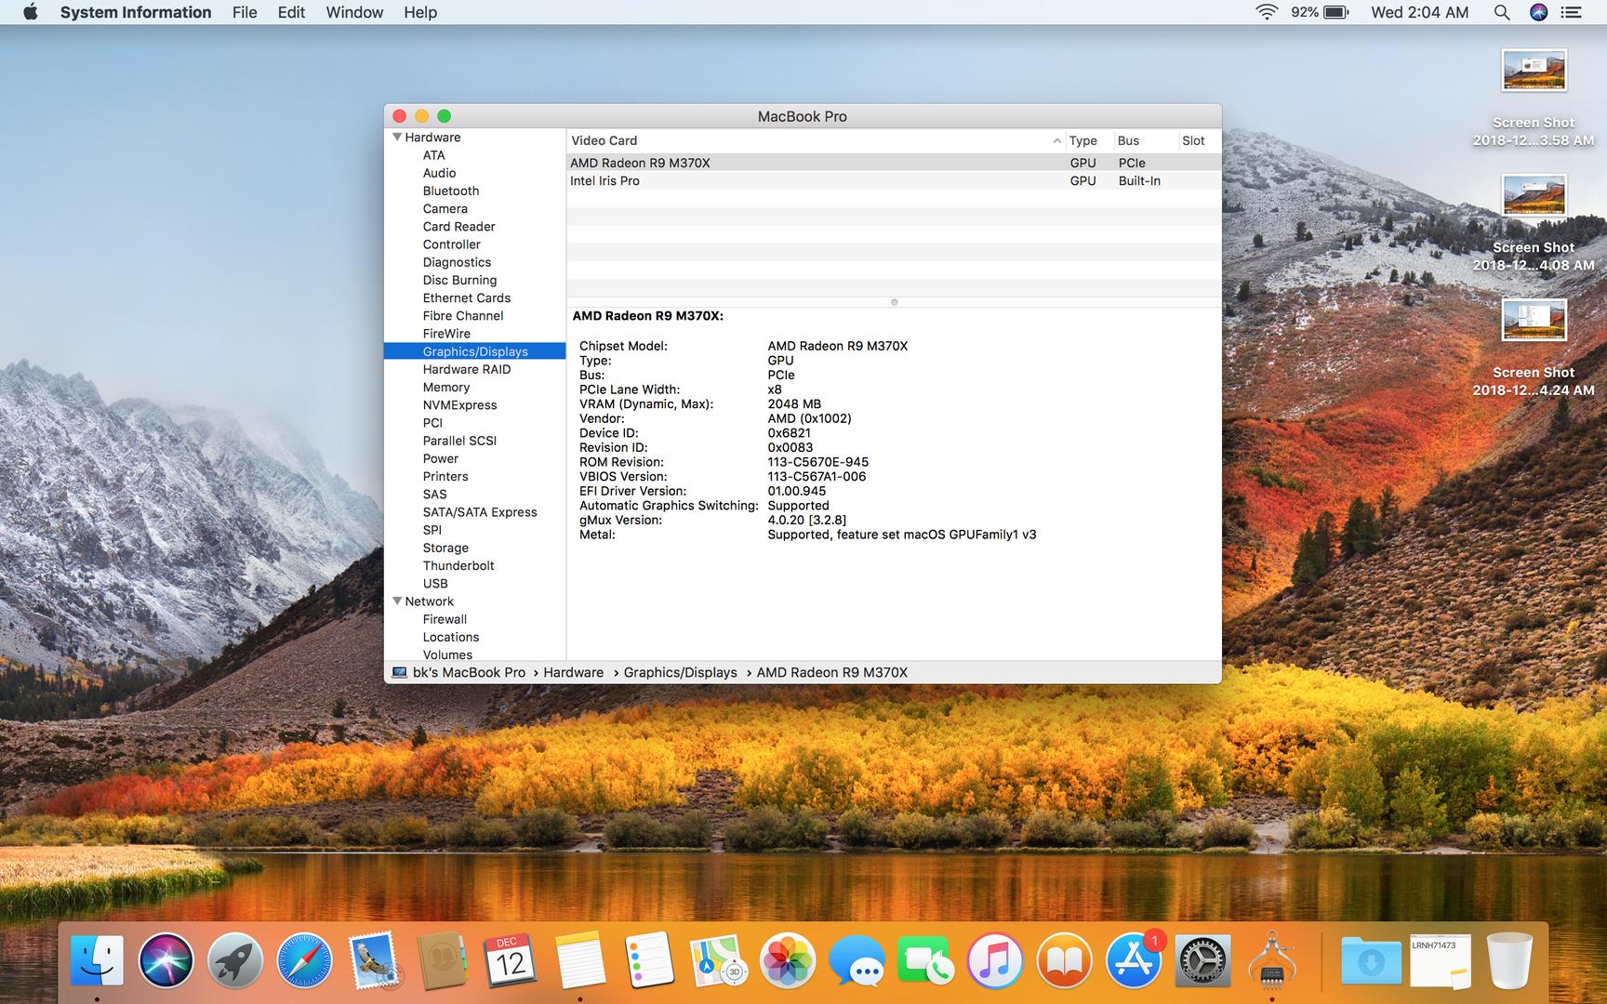
Task: Open Safari compass icon in dock
Action: (304, 960)
